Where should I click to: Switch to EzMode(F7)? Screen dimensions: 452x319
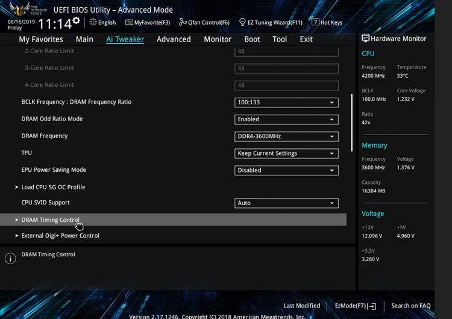click(x=356, y=306)
